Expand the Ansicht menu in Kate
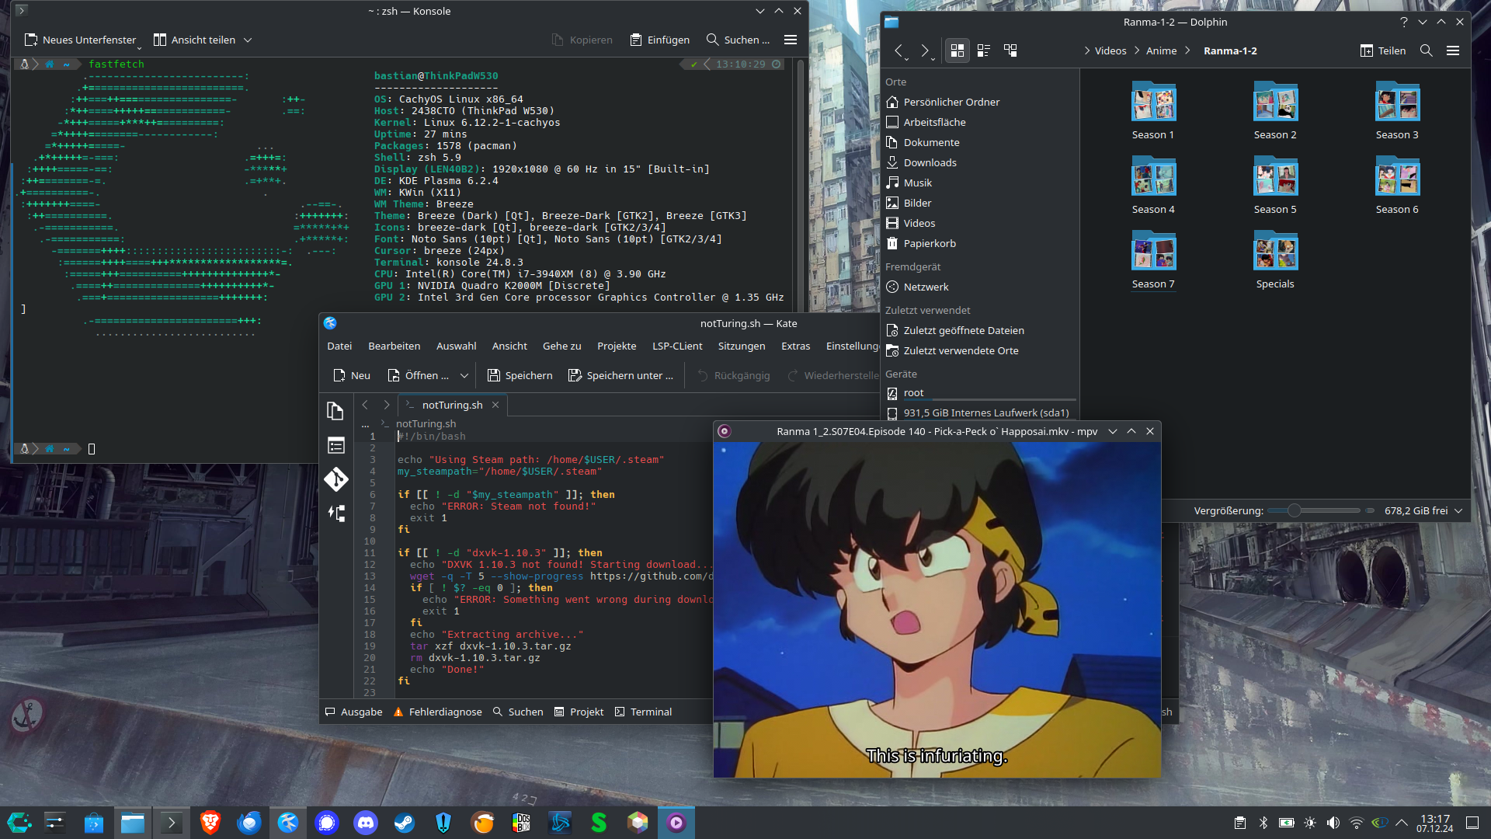Viewport: 1491px width, 839px height. [510, 345]
